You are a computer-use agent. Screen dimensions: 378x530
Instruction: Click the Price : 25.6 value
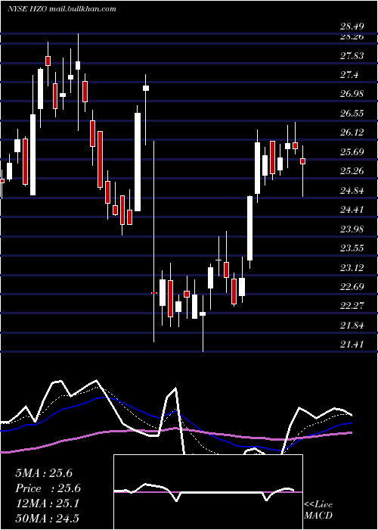coord(48,488)
